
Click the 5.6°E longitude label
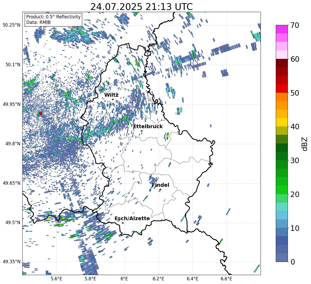(56, 279)
